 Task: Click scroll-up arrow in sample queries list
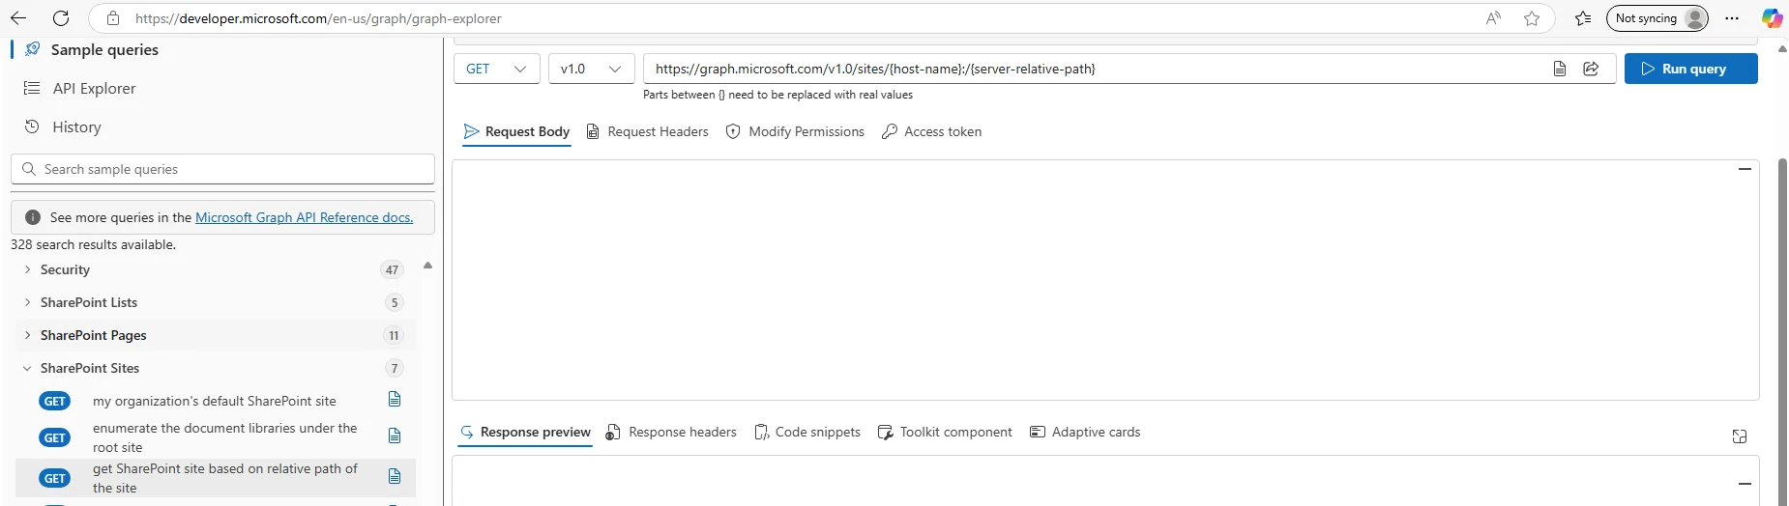point(427,265)
